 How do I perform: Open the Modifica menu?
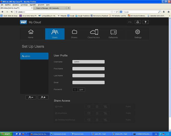pyautogui.click(x=8, y=5)
